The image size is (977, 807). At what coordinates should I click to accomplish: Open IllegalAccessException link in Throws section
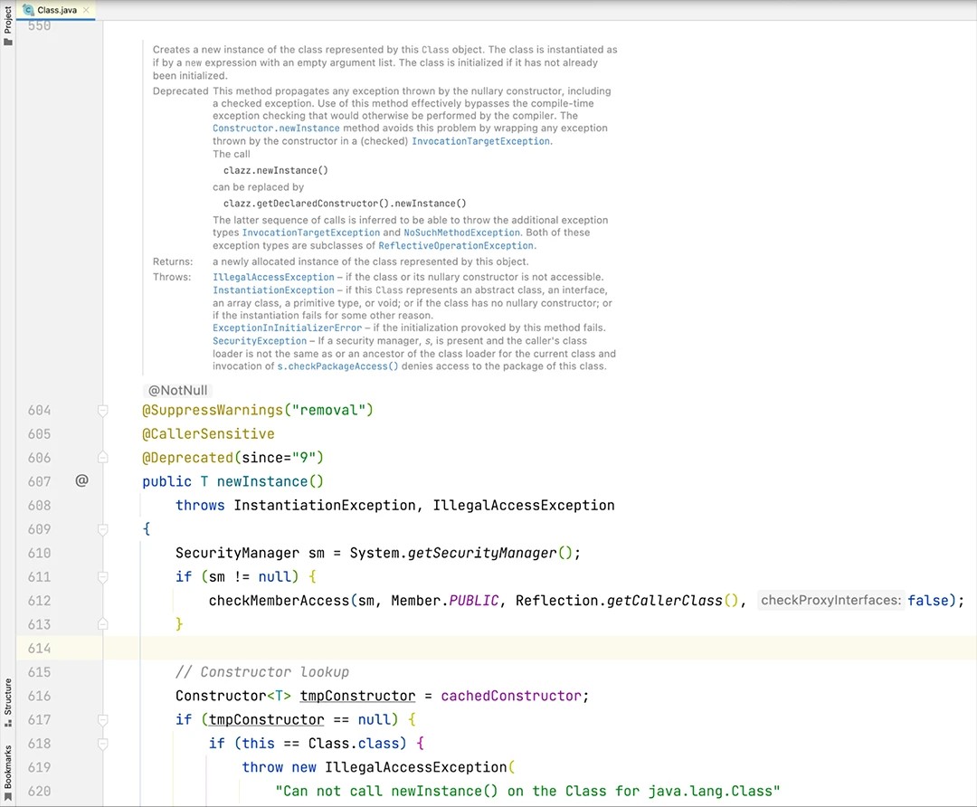(273, 278)
